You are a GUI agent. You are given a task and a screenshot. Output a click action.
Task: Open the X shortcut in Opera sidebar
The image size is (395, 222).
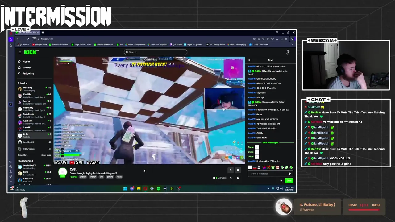point(11,104)
